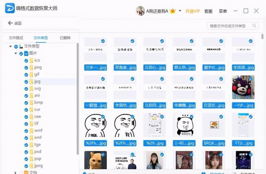Select the tga folder icon
The image size is (266, 174).
pyautogui.click(x=32, y=145)
